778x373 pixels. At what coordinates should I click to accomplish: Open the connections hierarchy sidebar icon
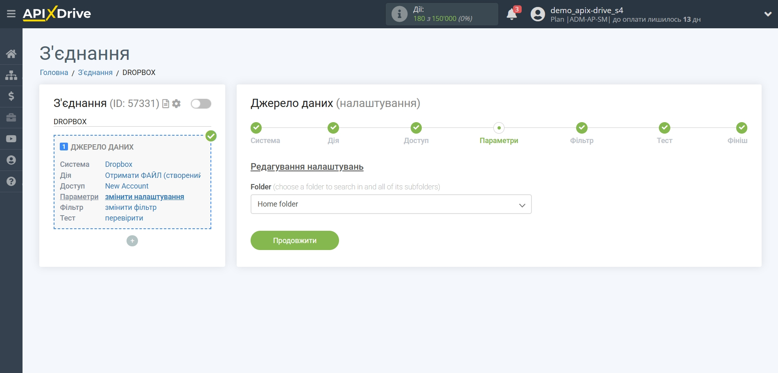click(x=11, y=75)
